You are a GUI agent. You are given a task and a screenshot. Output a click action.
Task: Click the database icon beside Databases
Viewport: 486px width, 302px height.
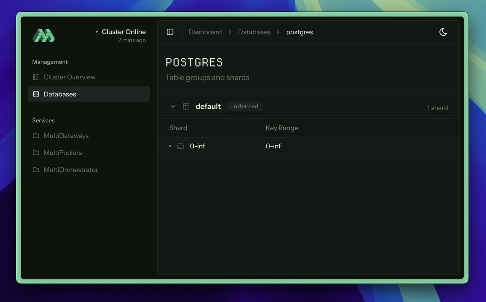[36, 94]
